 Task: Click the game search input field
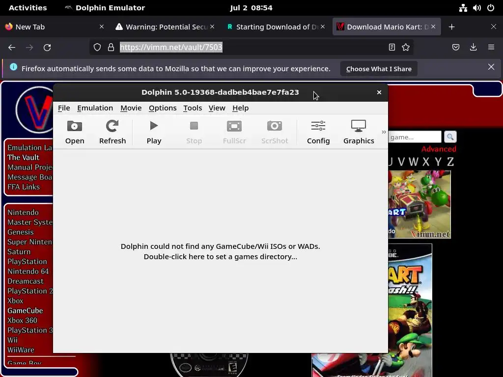[x=415, y=137]
